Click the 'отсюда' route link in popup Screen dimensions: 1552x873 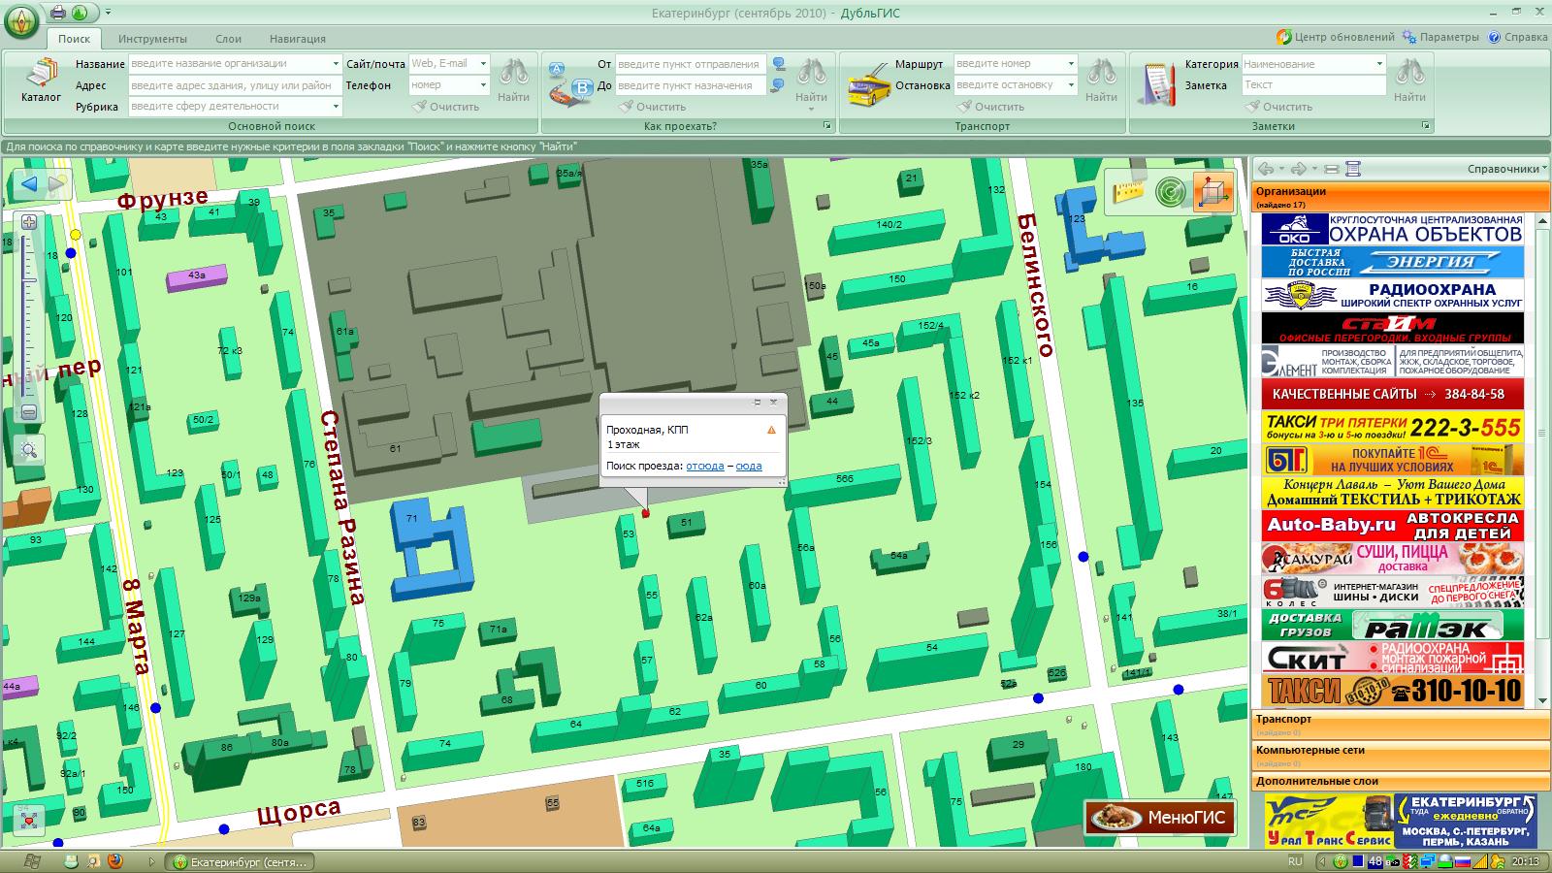(704, 467)
